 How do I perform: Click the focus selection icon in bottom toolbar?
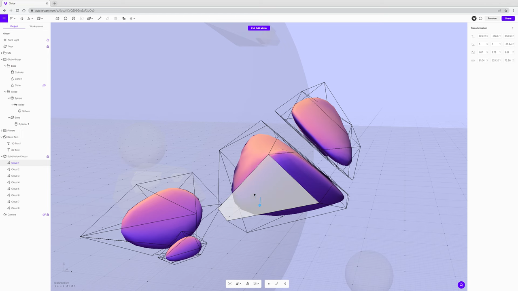point(230,284)
